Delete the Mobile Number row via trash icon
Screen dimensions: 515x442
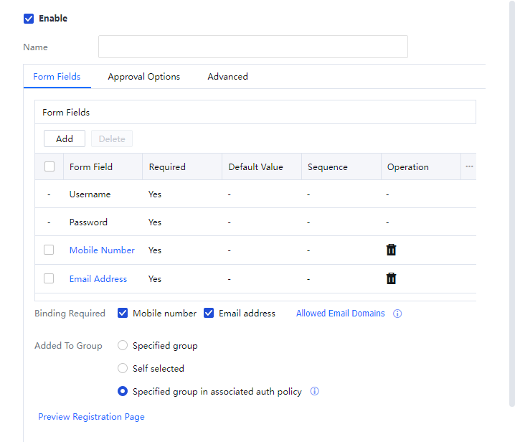391,250
